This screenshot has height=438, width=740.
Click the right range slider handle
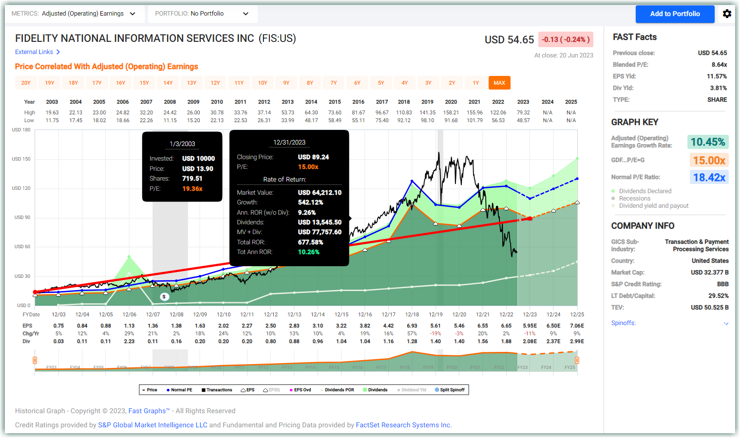coord(577,360)
